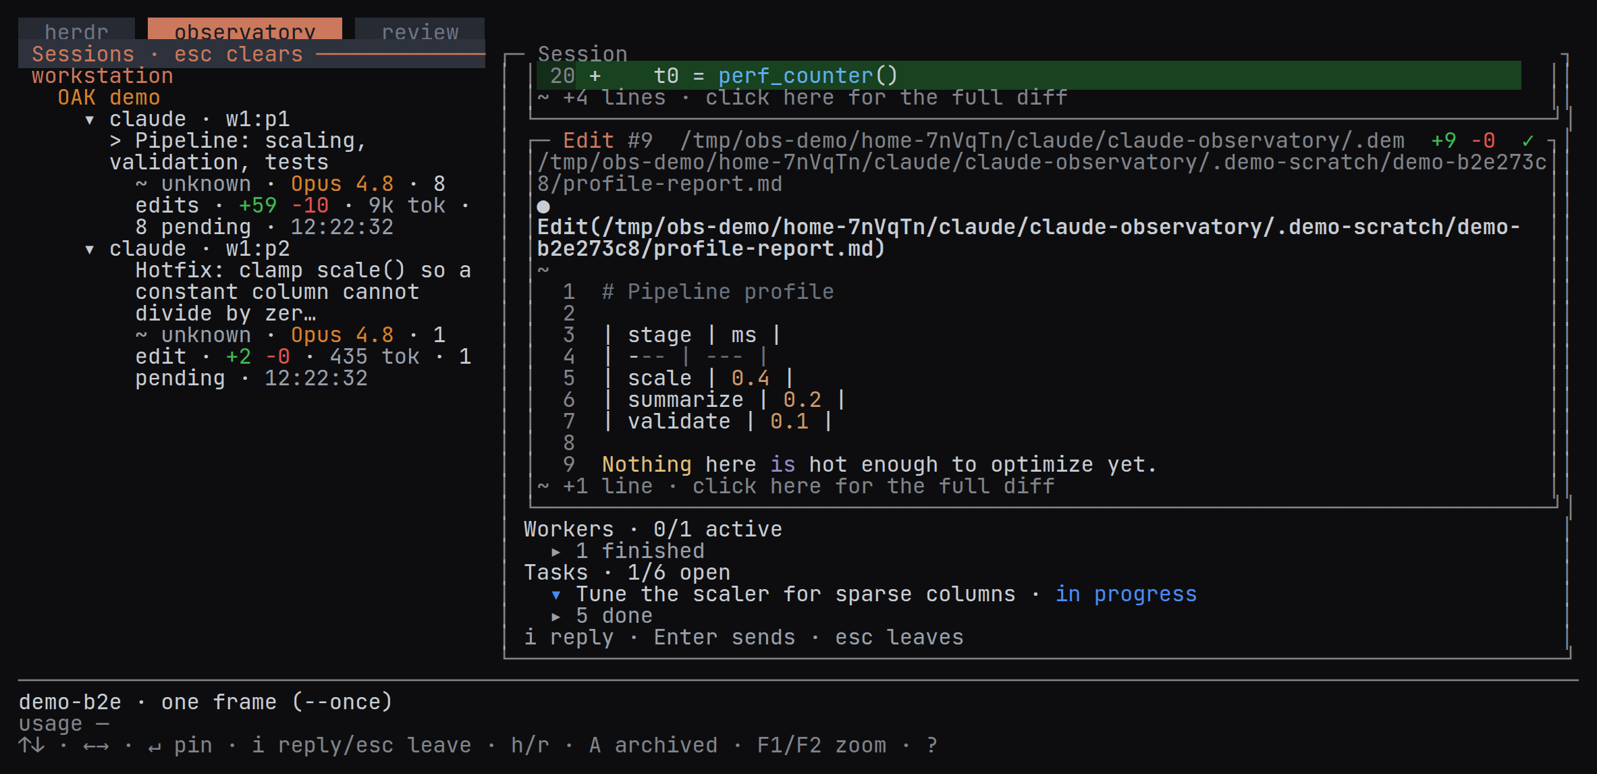
Task: Click the green checkmark on Edit #9
Action: [x=1527, y=140]
